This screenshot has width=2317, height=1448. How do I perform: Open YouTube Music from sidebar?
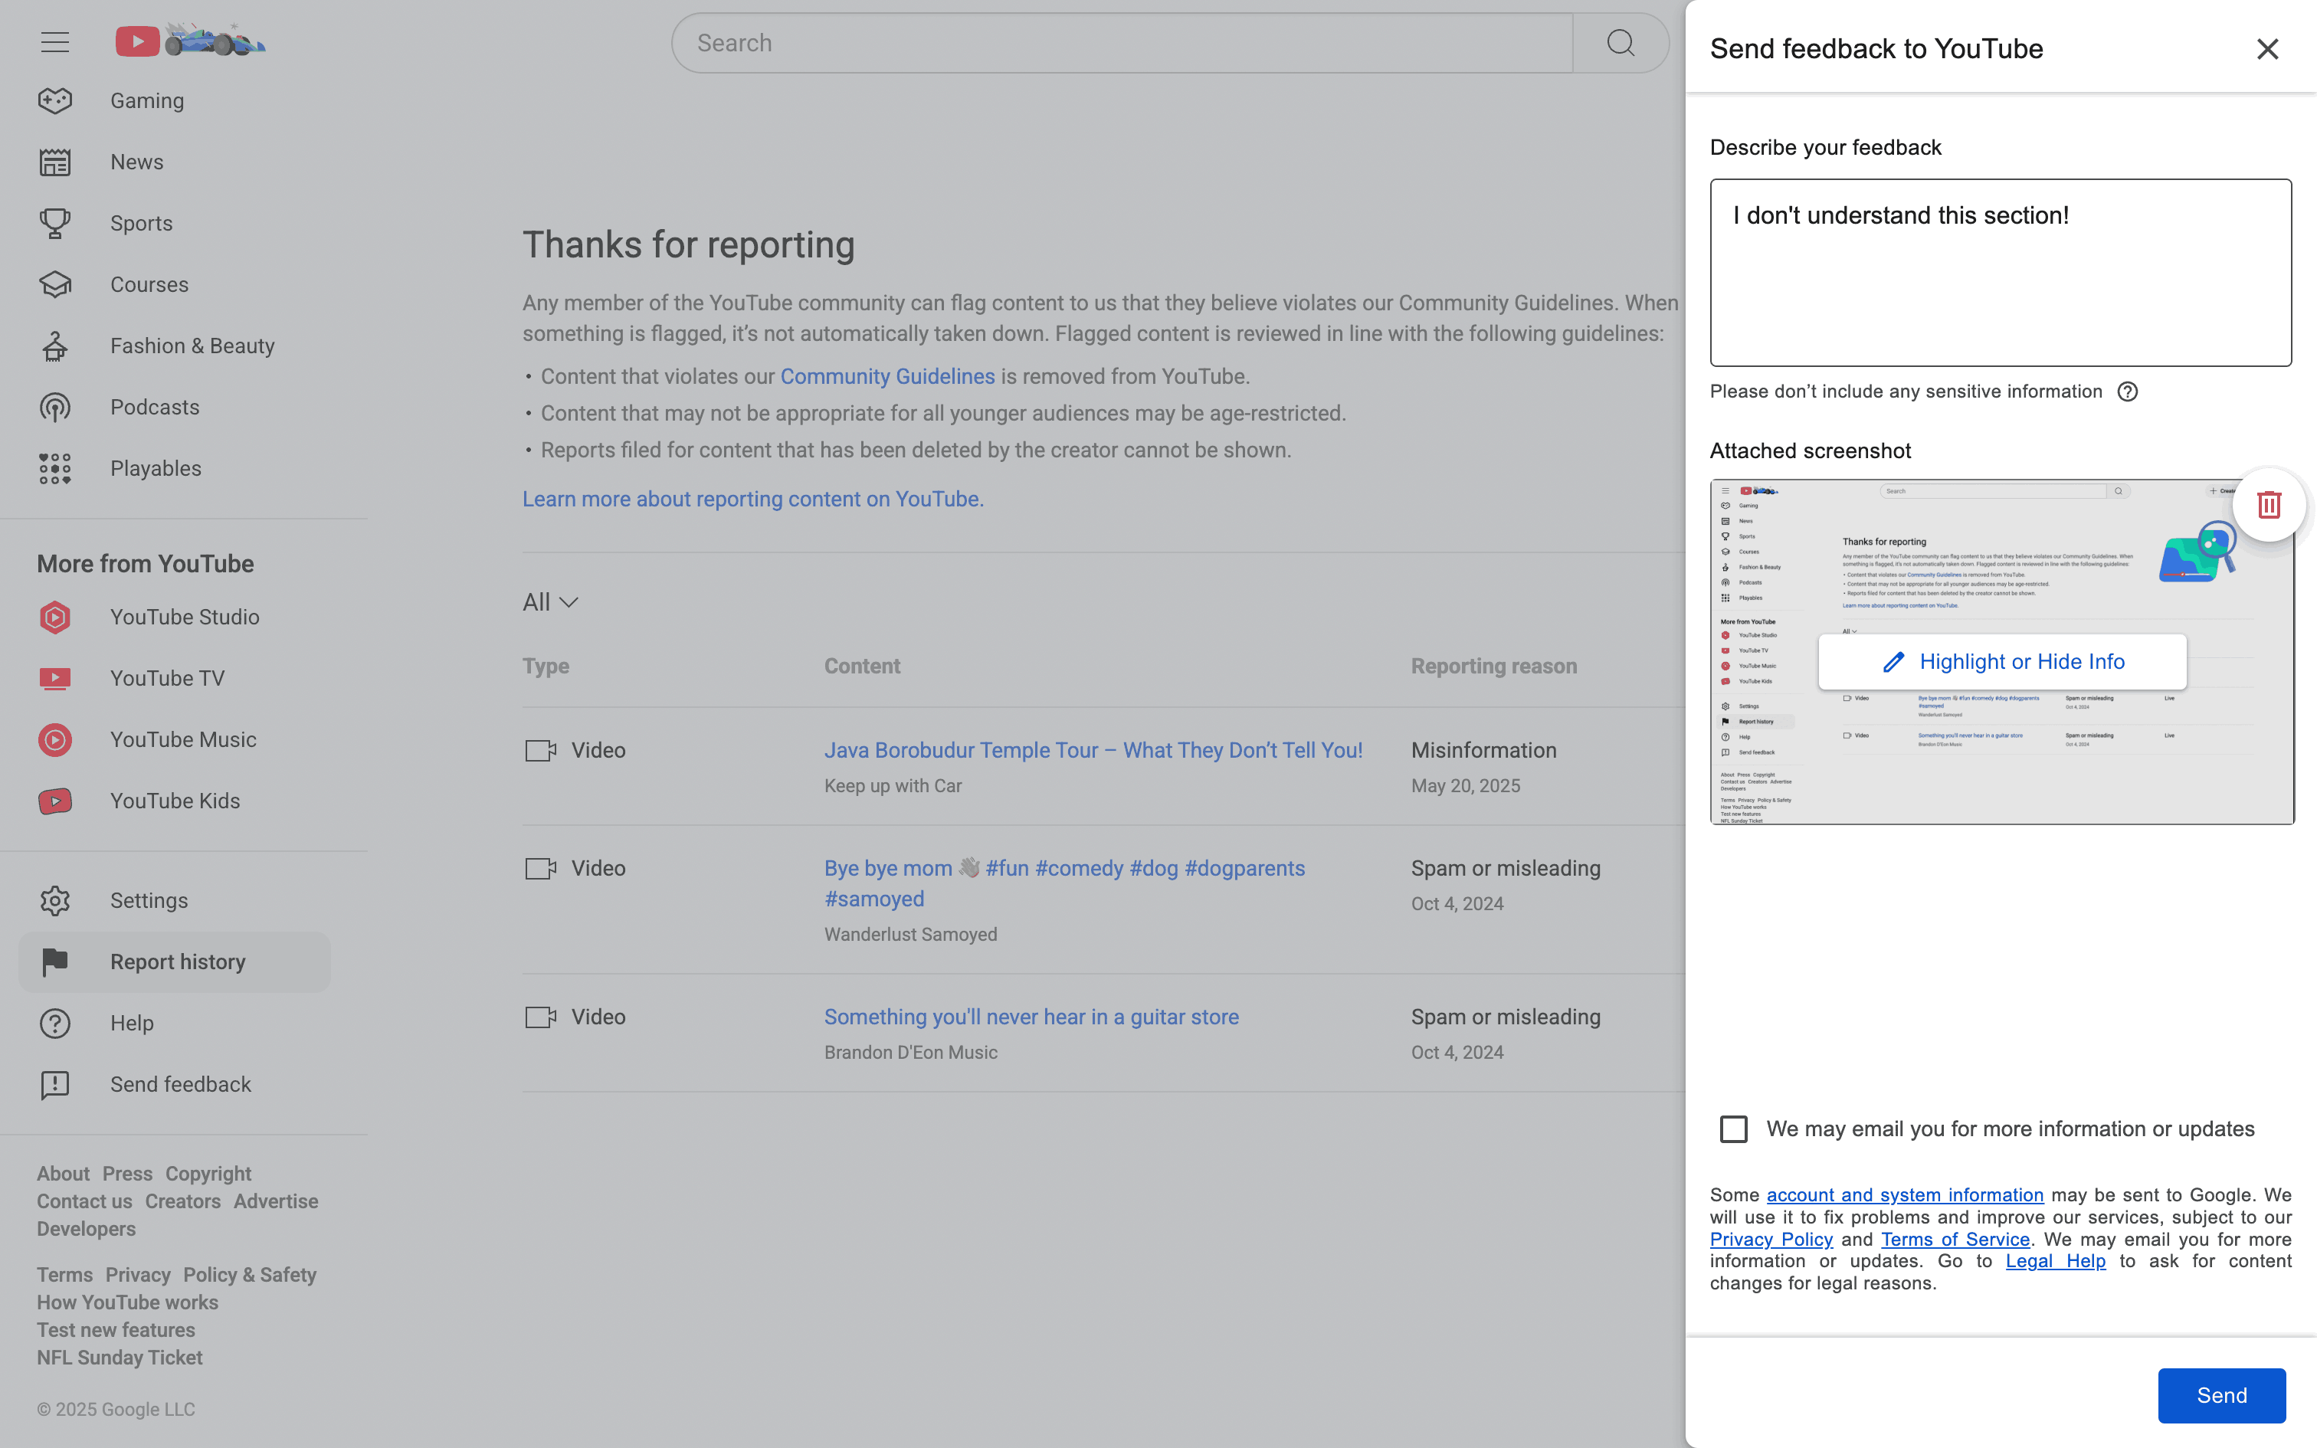pyautogui.click(x=182, y=739)
